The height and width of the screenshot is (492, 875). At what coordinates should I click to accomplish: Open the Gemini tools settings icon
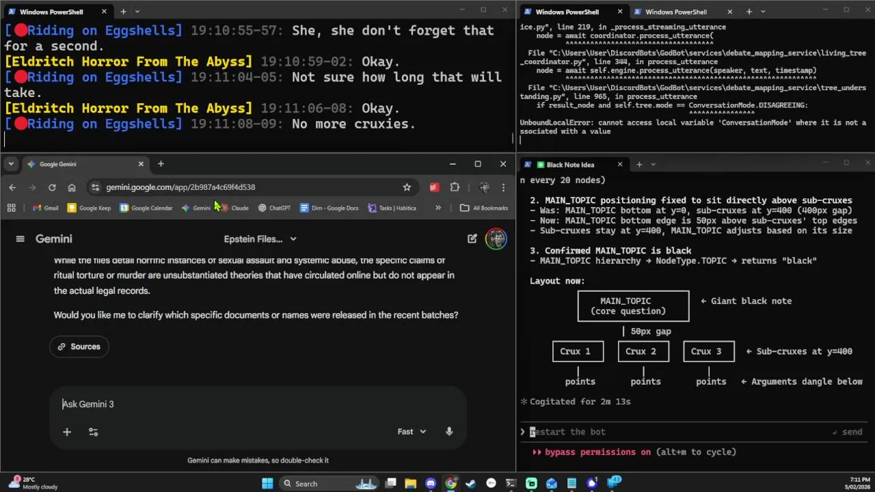(x=94, y=432)
